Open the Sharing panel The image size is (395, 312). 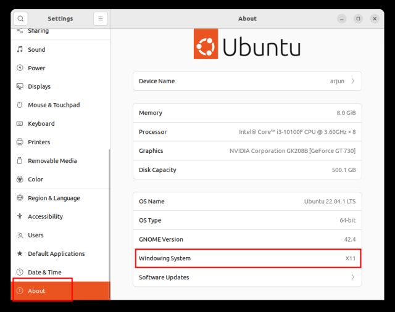coord(60,34)
